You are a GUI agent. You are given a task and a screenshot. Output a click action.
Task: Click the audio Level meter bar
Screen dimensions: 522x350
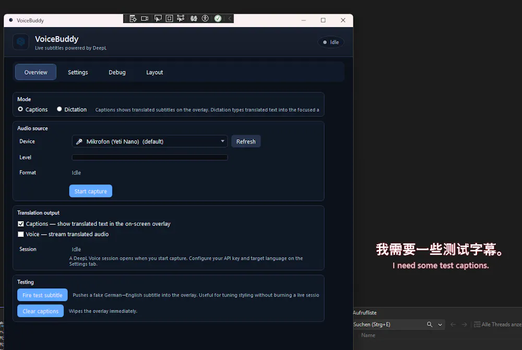pos(150,158)
